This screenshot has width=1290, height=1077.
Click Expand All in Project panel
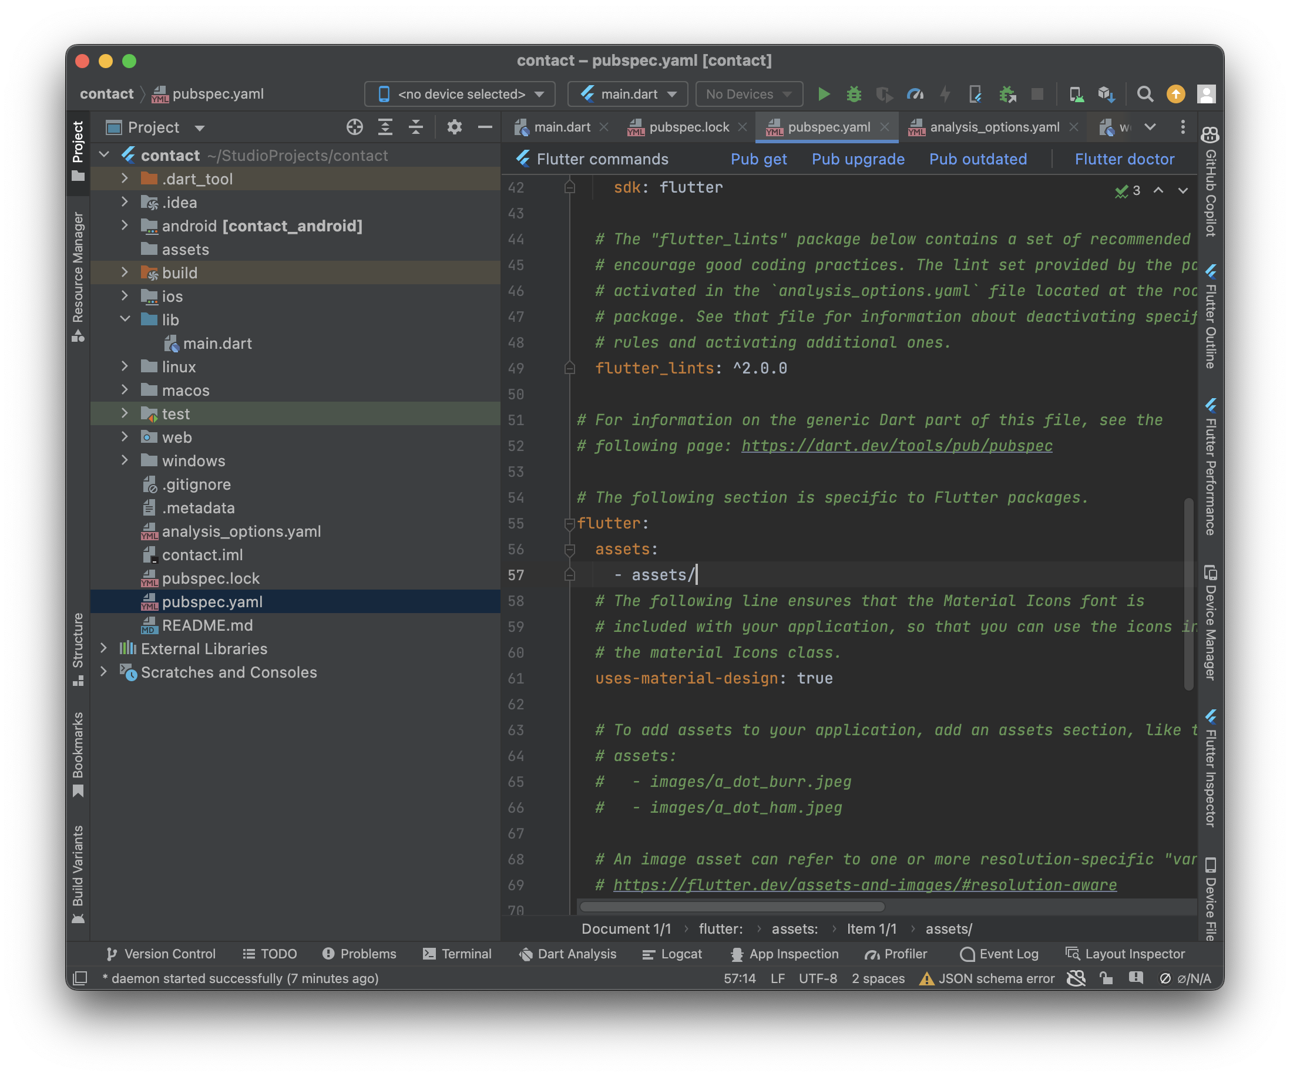385,127
